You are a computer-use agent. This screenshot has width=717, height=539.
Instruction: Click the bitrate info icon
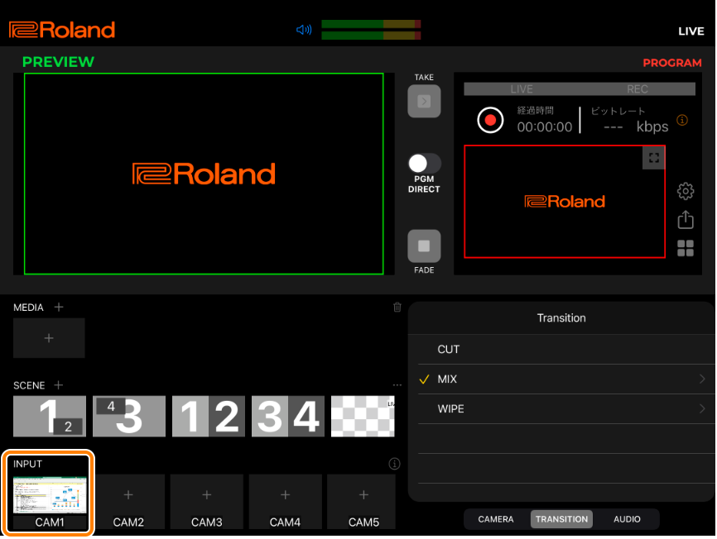(x=682, y=120)
